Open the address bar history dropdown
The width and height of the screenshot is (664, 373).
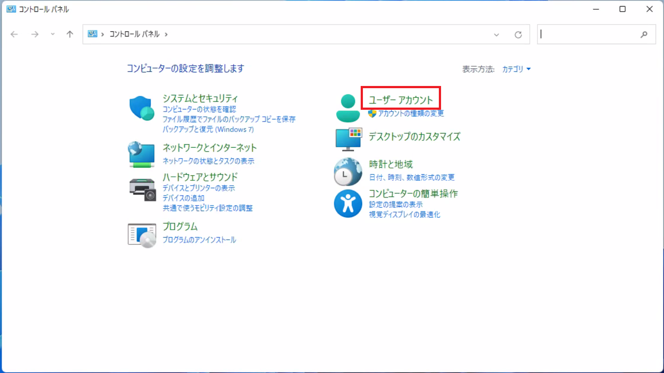(x=496, y=34)
